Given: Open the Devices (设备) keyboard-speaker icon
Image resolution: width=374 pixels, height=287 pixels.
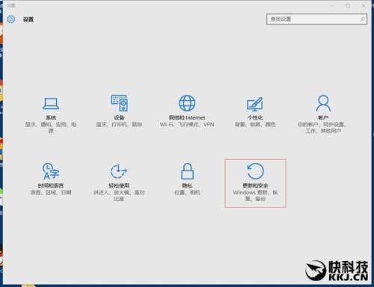Looking at the screenshot, I should click(x=120, y=103).
